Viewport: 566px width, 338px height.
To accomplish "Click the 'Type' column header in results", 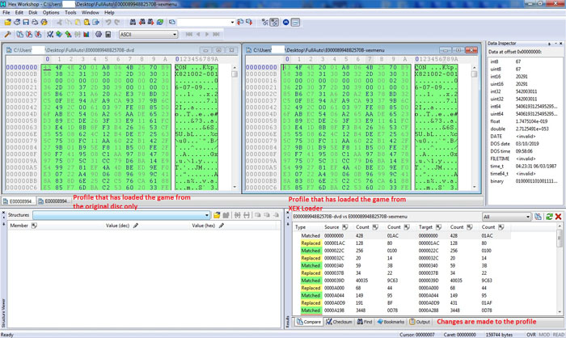I will pyautogui.click(x=301, y=228).
